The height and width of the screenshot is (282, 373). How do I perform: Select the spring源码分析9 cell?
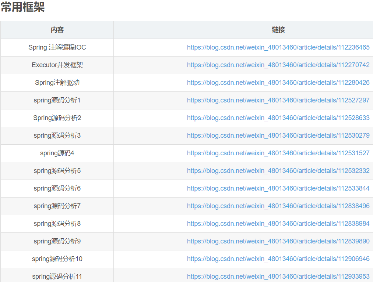point(57,241)
